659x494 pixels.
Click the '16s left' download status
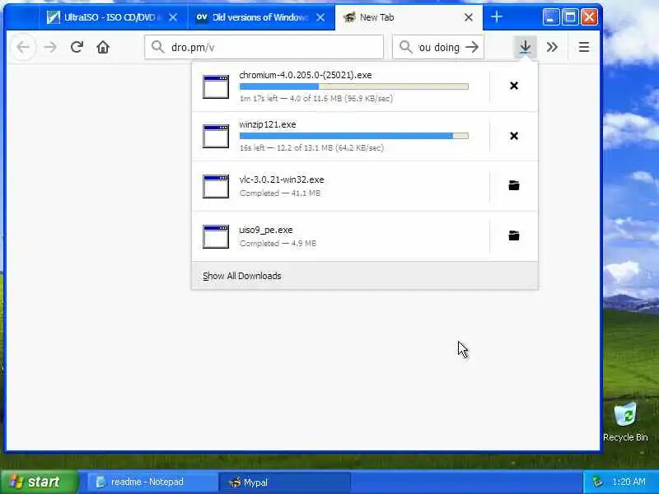pyautogui.click(x=311, y=148)
